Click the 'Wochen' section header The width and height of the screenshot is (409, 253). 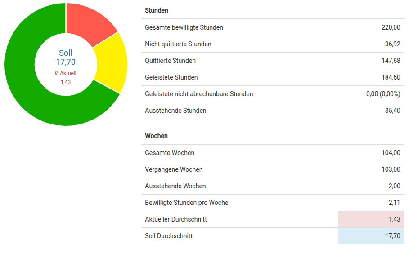pyautogui.click(x=156, y=136)
